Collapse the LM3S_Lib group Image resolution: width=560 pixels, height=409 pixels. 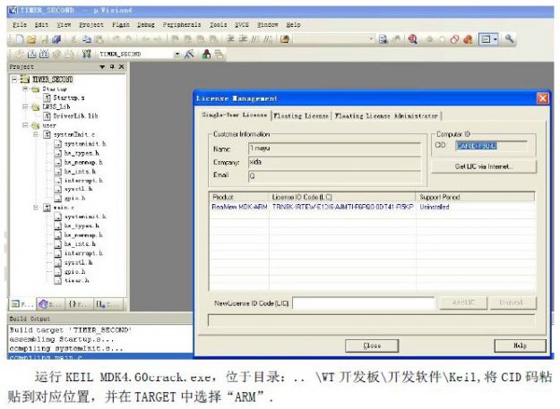point(25,107)
